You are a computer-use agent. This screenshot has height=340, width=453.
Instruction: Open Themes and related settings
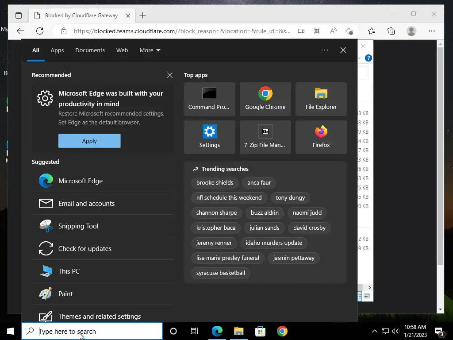pos(103,316)
